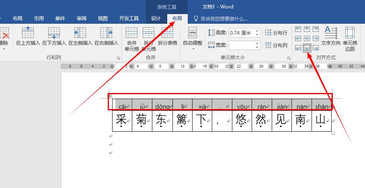Screen dimensions: 365x188
Task: Align cell text bottom left
Action: (298, 48)
